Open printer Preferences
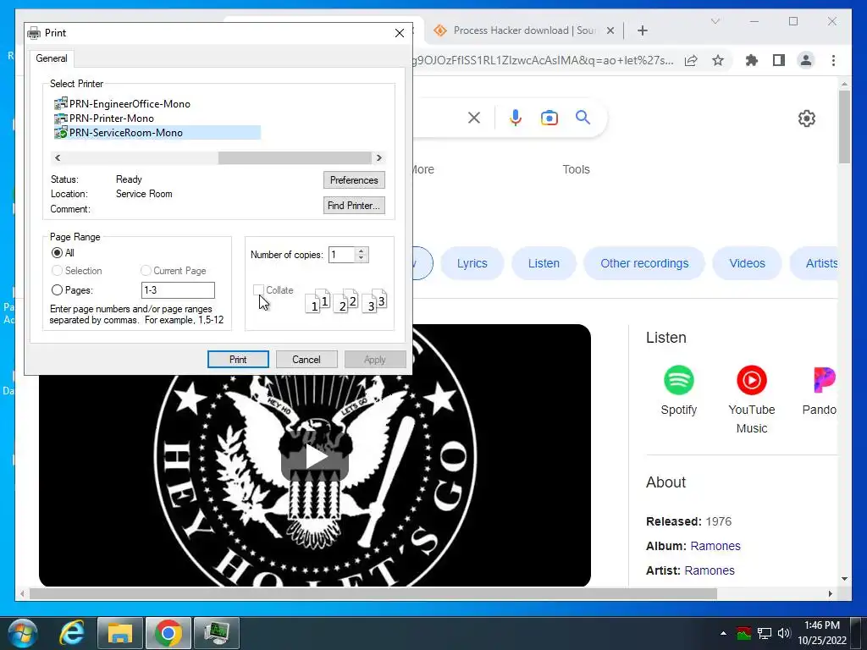The height and width of the screenshot is (650, 867). pyautogui.click(x=354, y=180)
